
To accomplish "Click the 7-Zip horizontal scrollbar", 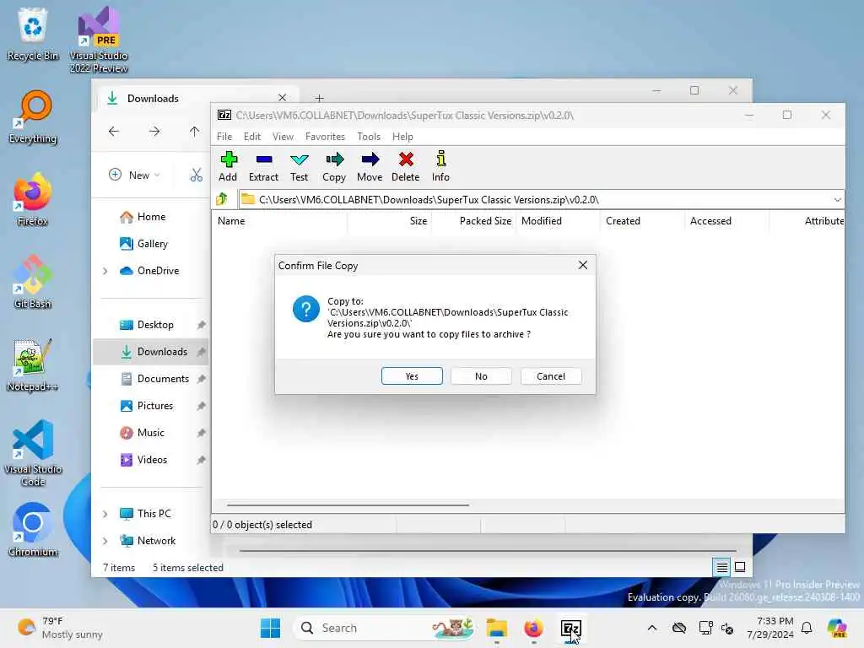I will 348,505.
